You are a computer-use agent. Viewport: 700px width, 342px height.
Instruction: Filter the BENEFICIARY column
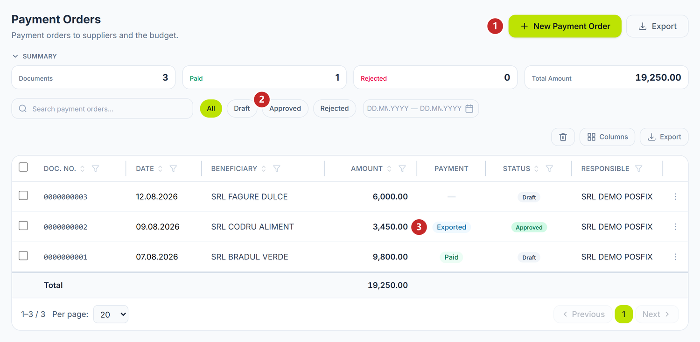[277, 168]
